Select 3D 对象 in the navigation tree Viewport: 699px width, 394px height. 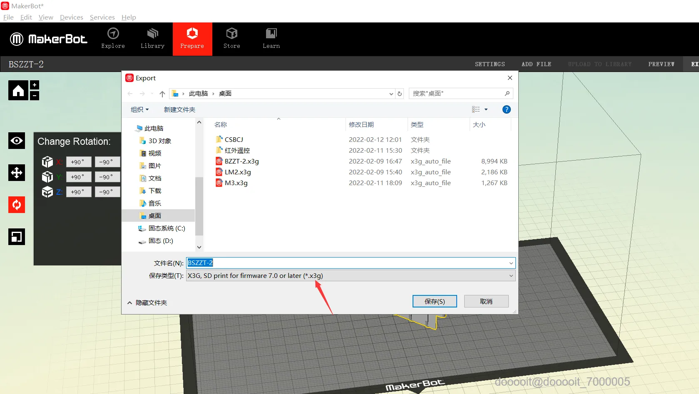tap(159, 141)
